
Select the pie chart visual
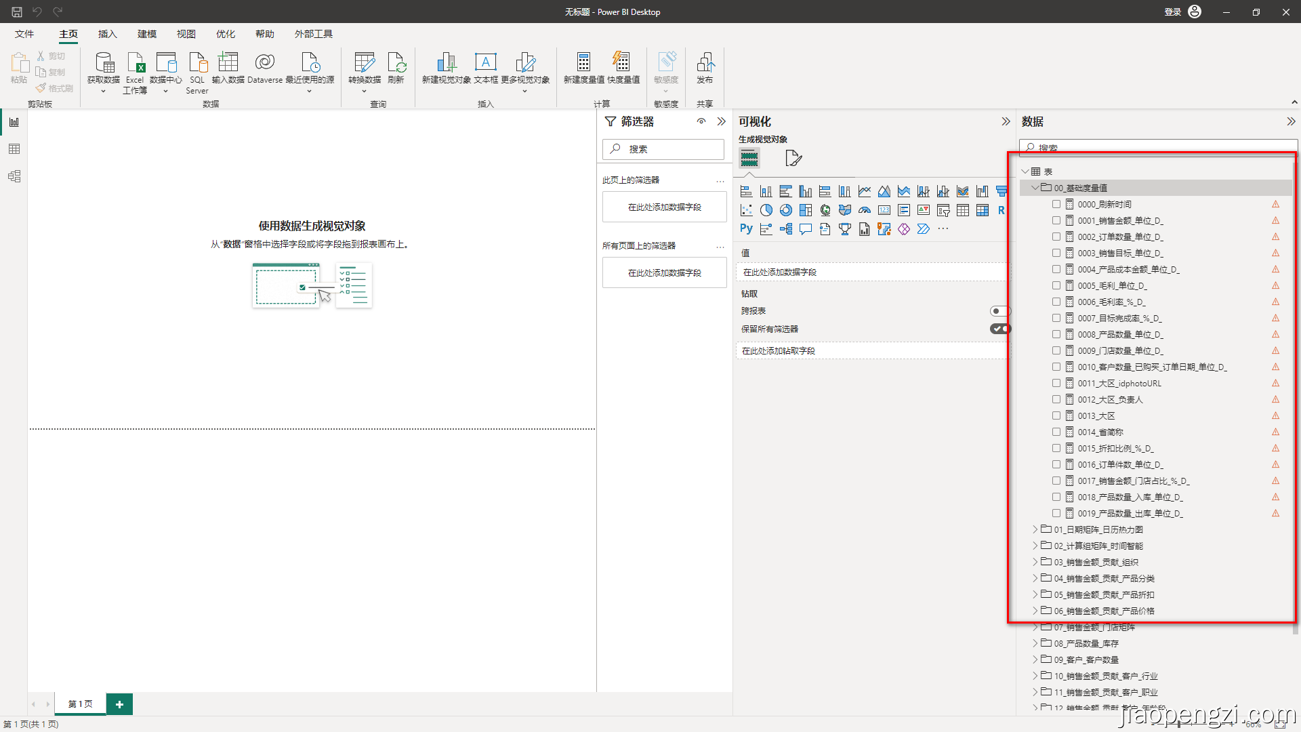[x=766, y=210]
